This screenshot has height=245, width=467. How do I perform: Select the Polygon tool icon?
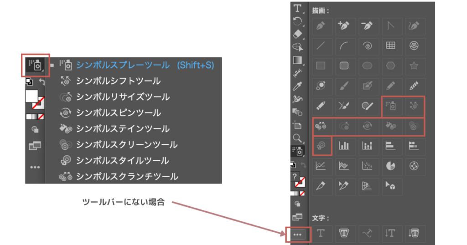click(x=390, y=66)
